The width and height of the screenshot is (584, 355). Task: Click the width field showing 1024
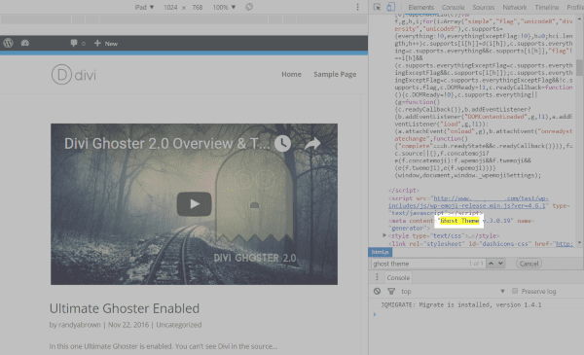[170, 8]
